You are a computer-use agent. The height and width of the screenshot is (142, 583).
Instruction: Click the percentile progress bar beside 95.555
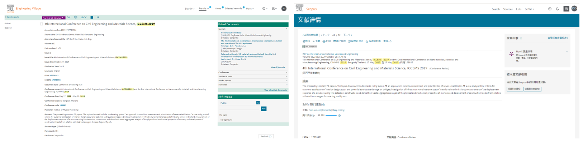coord(331,116)
